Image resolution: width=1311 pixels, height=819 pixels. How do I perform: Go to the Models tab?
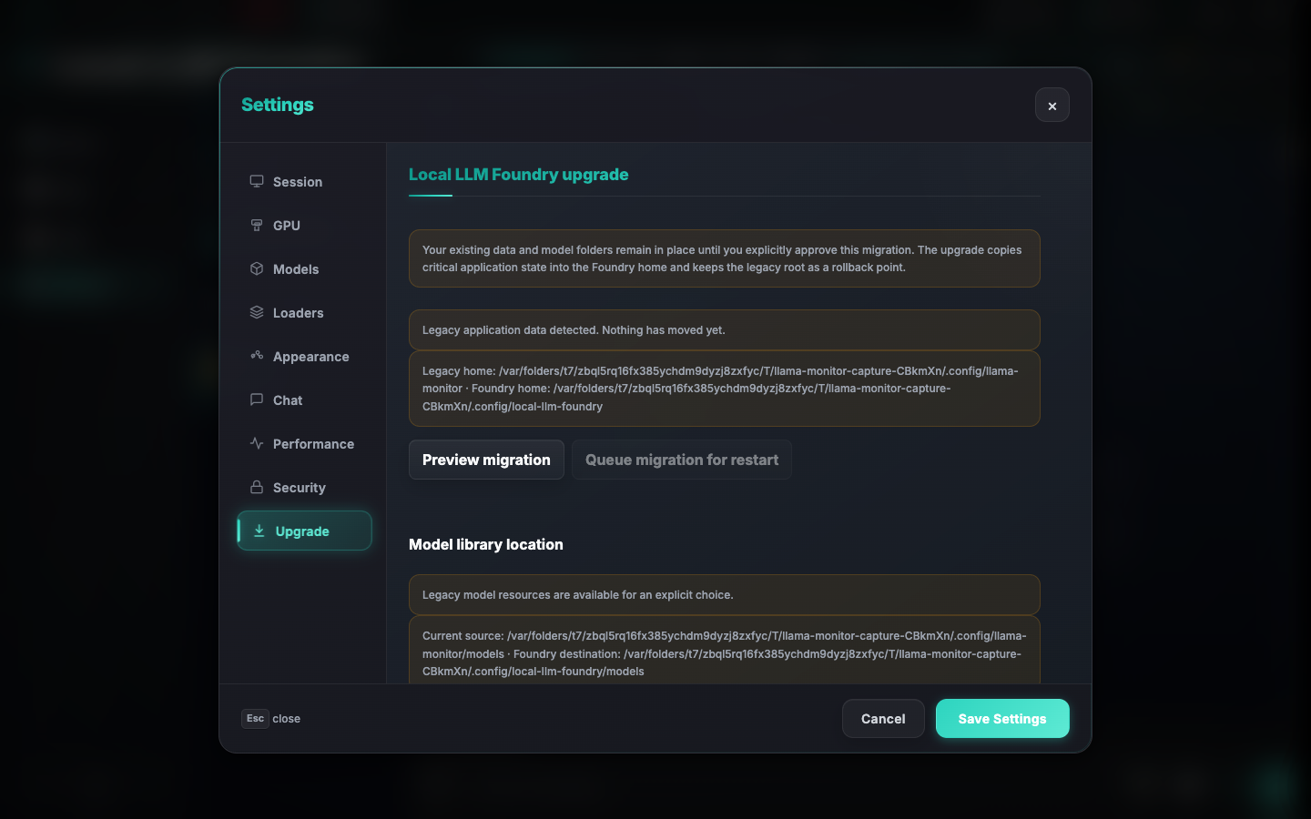pos(304,269)
